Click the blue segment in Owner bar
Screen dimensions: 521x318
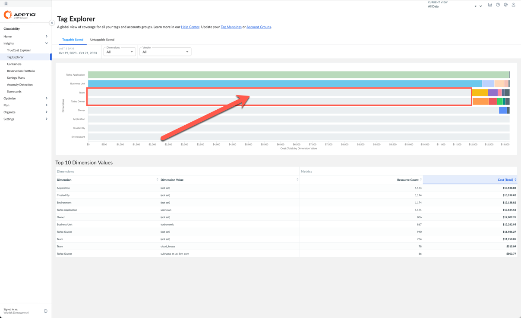click(x=503, y=110)
